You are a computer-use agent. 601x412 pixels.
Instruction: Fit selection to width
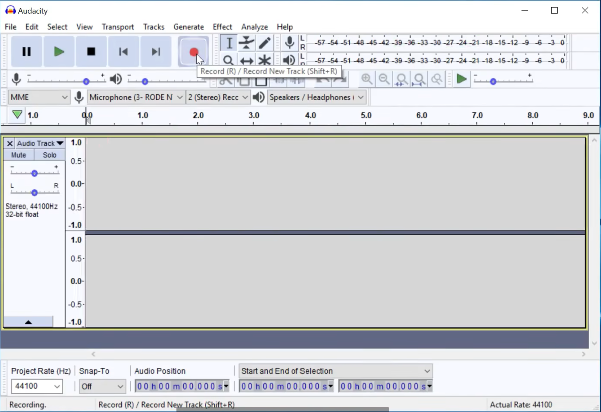click(402, 79)
